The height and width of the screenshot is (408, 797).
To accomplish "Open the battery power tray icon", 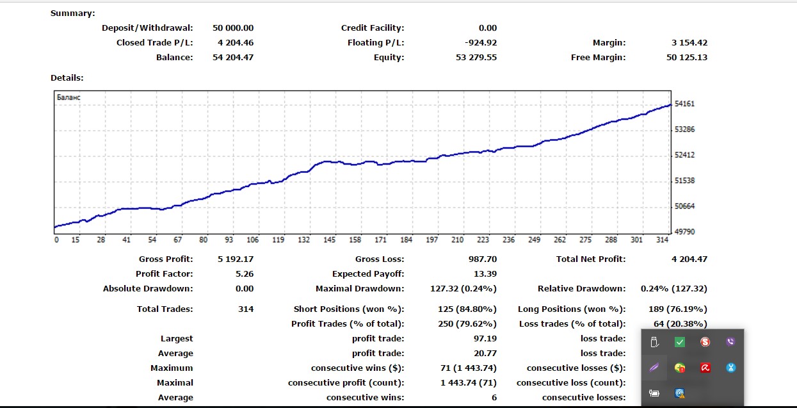I will click(x=654, y=393).
